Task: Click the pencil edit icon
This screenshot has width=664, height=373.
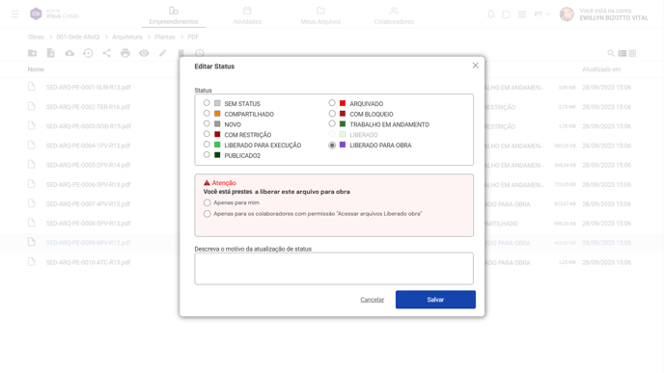Action: [162, 53]
